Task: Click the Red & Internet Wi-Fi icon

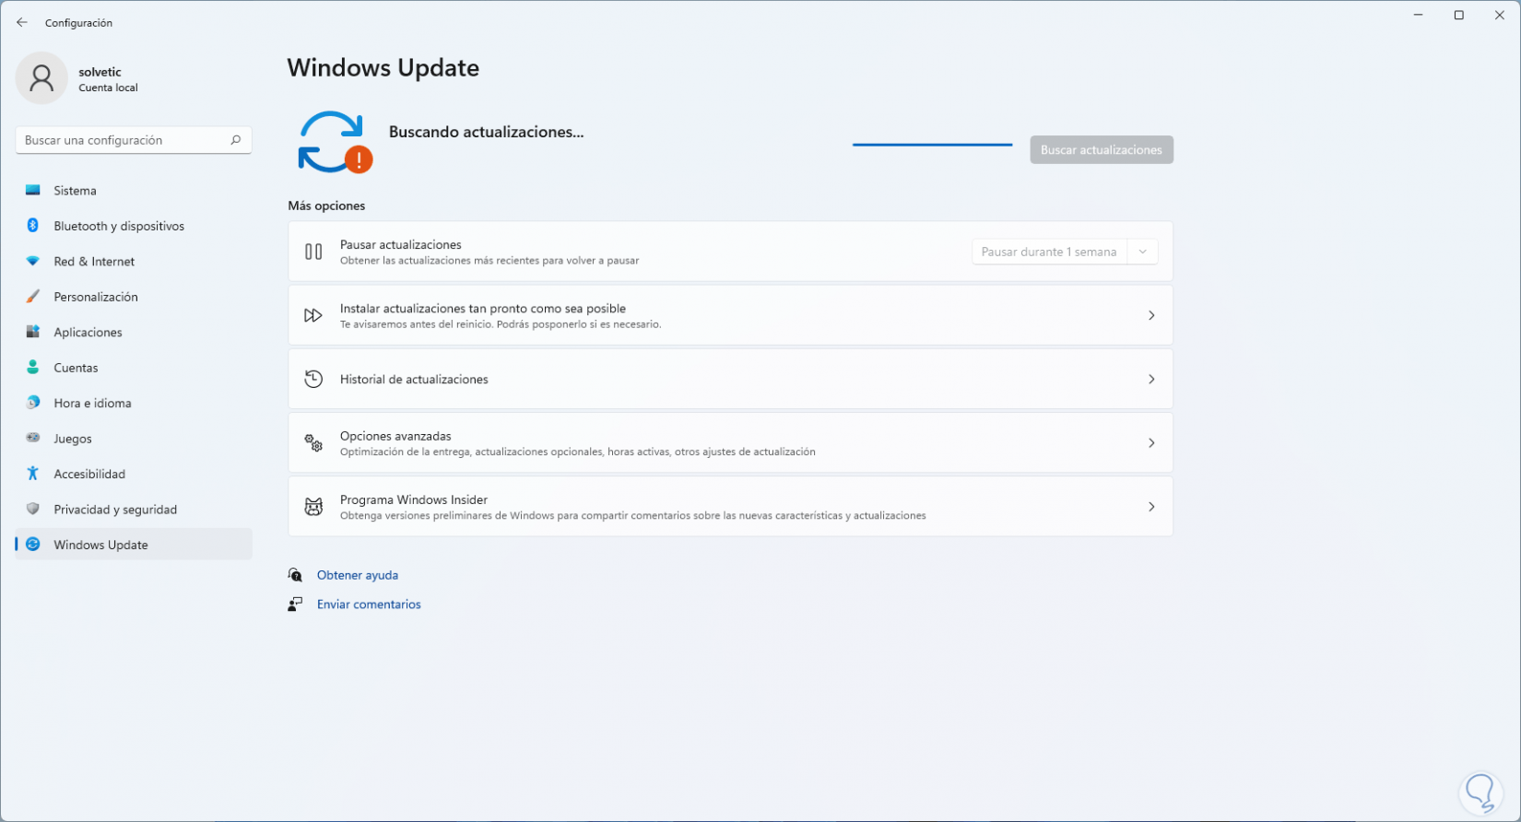Action: [33, 262]
